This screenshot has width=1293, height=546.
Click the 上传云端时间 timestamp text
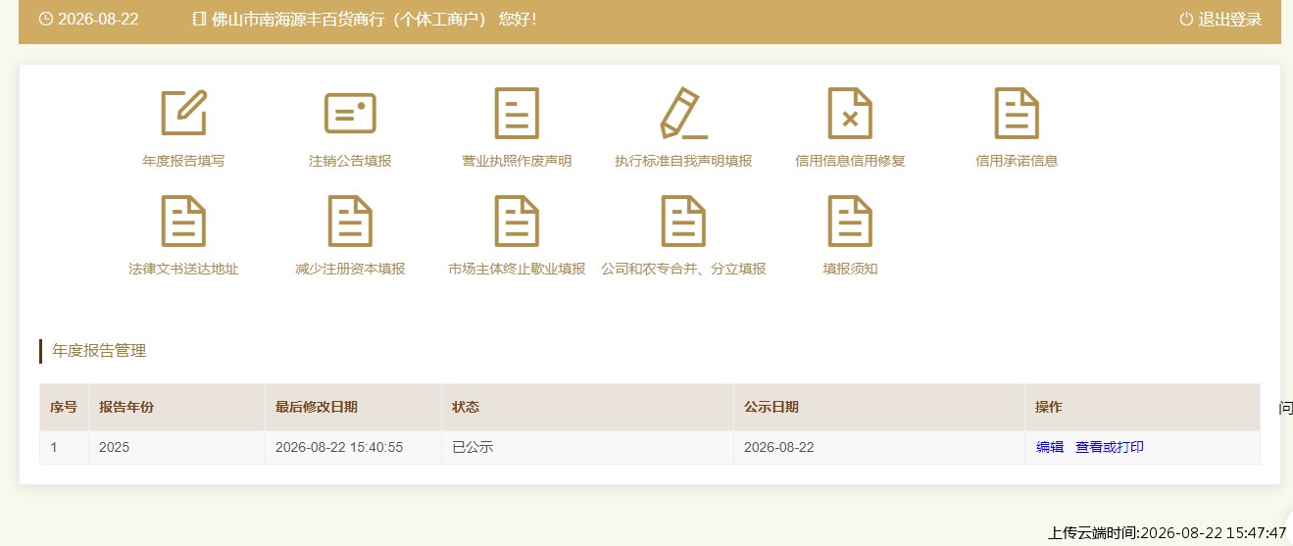click(x=1168, y=533)
